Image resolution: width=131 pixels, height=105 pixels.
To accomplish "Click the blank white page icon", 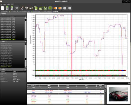I will tap(2, 8).
